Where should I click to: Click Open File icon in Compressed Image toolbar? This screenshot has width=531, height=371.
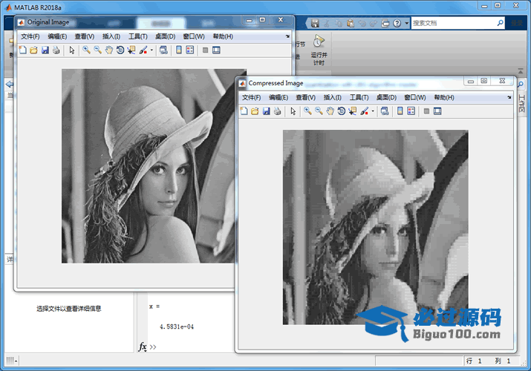[x=255, y=111]
